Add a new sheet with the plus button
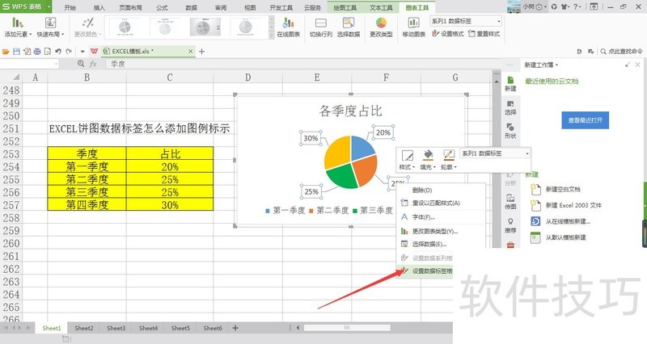 [x=235, y=328]
